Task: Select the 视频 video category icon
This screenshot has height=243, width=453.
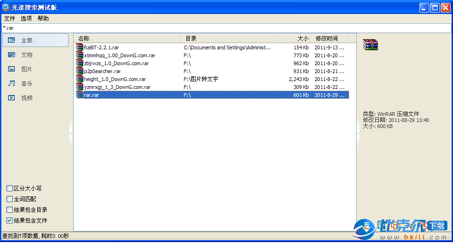Action: pos(11,98)
